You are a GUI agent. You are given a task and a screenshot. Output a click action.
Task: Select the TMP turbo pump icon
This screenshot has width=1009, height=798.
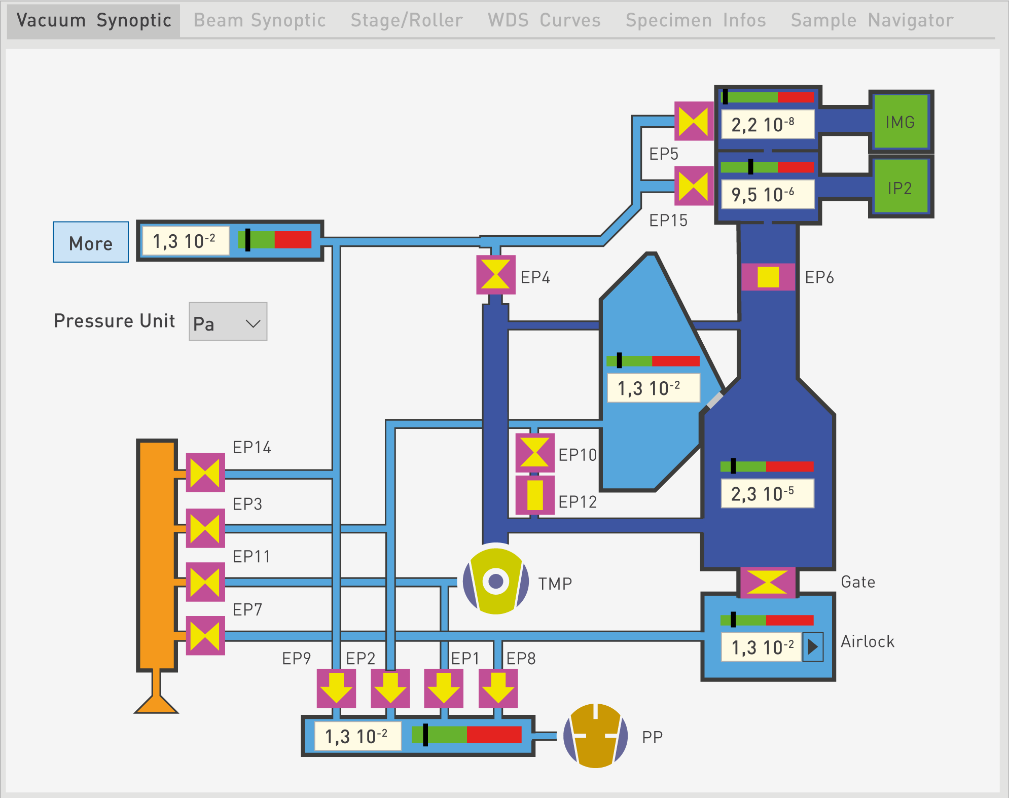click(495, 581)
